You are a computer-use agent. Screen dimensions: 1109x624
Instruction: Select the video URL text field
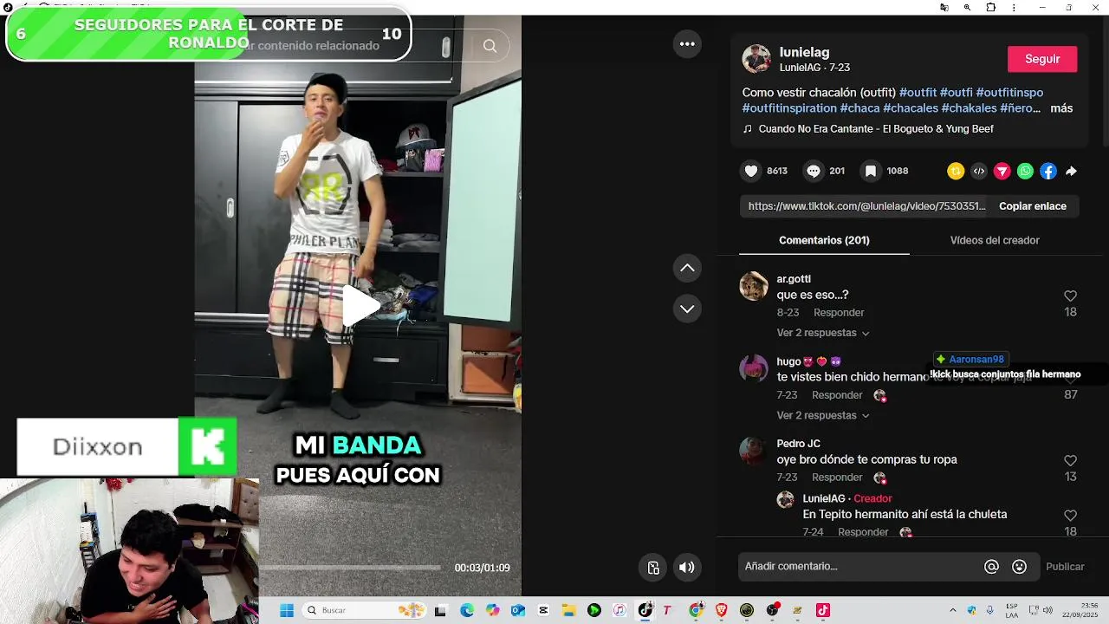(866, 206)
